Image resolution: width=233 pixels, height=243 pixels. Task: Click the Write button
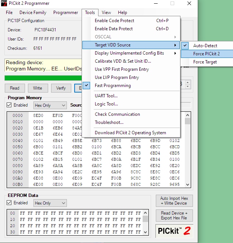(38, 88)
